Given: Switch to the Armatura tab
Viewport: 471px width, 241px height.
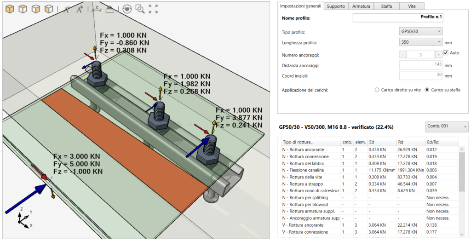Looking at the screenshot, I should point(361,6).
